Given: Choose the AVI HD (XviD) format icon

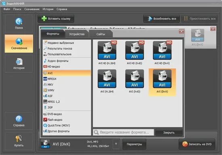Looking at the screenshot, I should point(134,50).
